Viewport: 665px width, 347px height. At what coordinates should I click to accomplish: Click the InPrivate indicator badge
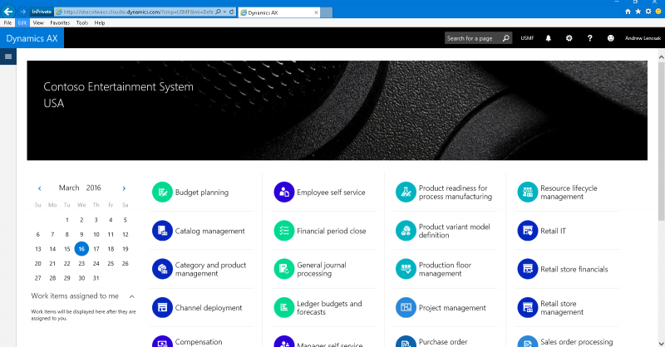coord(42,12)
